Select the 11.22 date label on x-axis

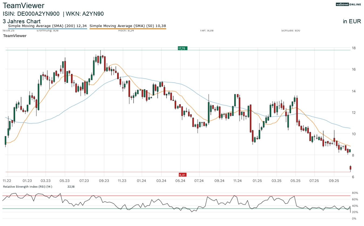pos(7,181)
